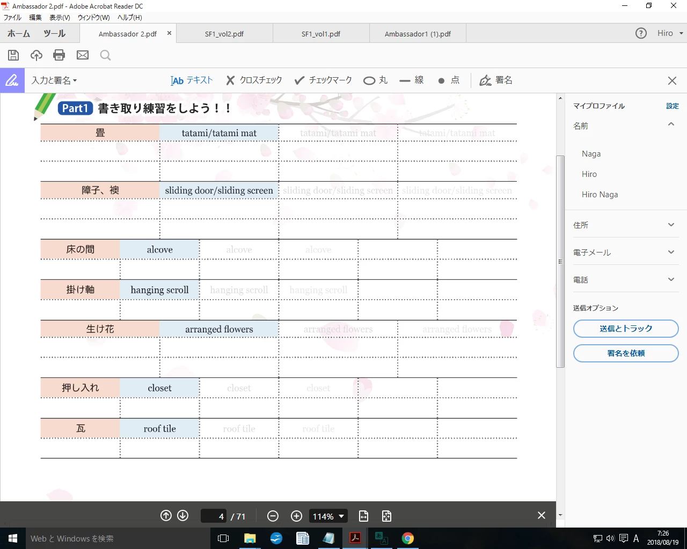This screenshot has width=687, height=549.
Task: Click the Search magnifier icon
Action: point(105,55)
